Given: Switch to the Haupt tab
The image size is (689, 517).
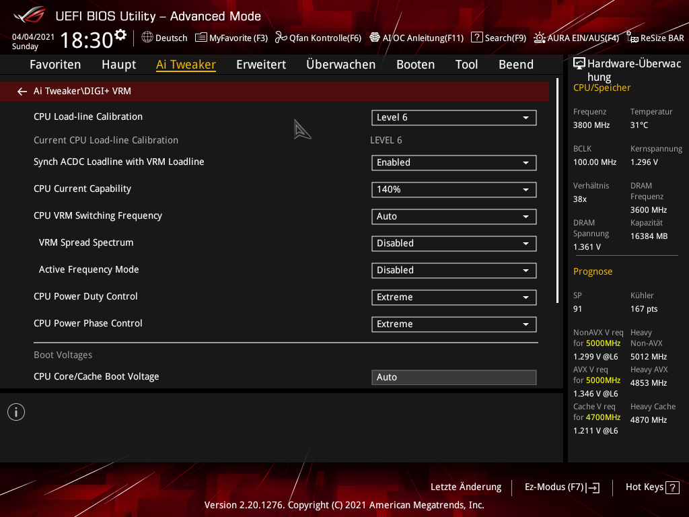Looking at the screenshot, I should (118, 65).
